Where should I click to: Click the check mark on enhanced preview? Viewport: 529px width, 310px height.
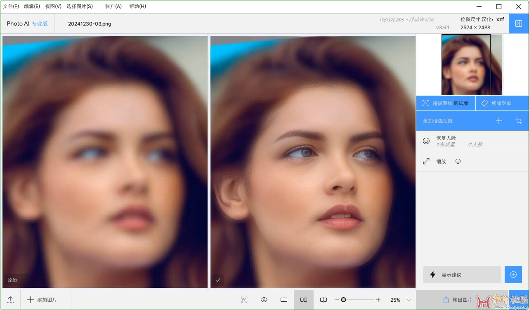pos(218,280)
